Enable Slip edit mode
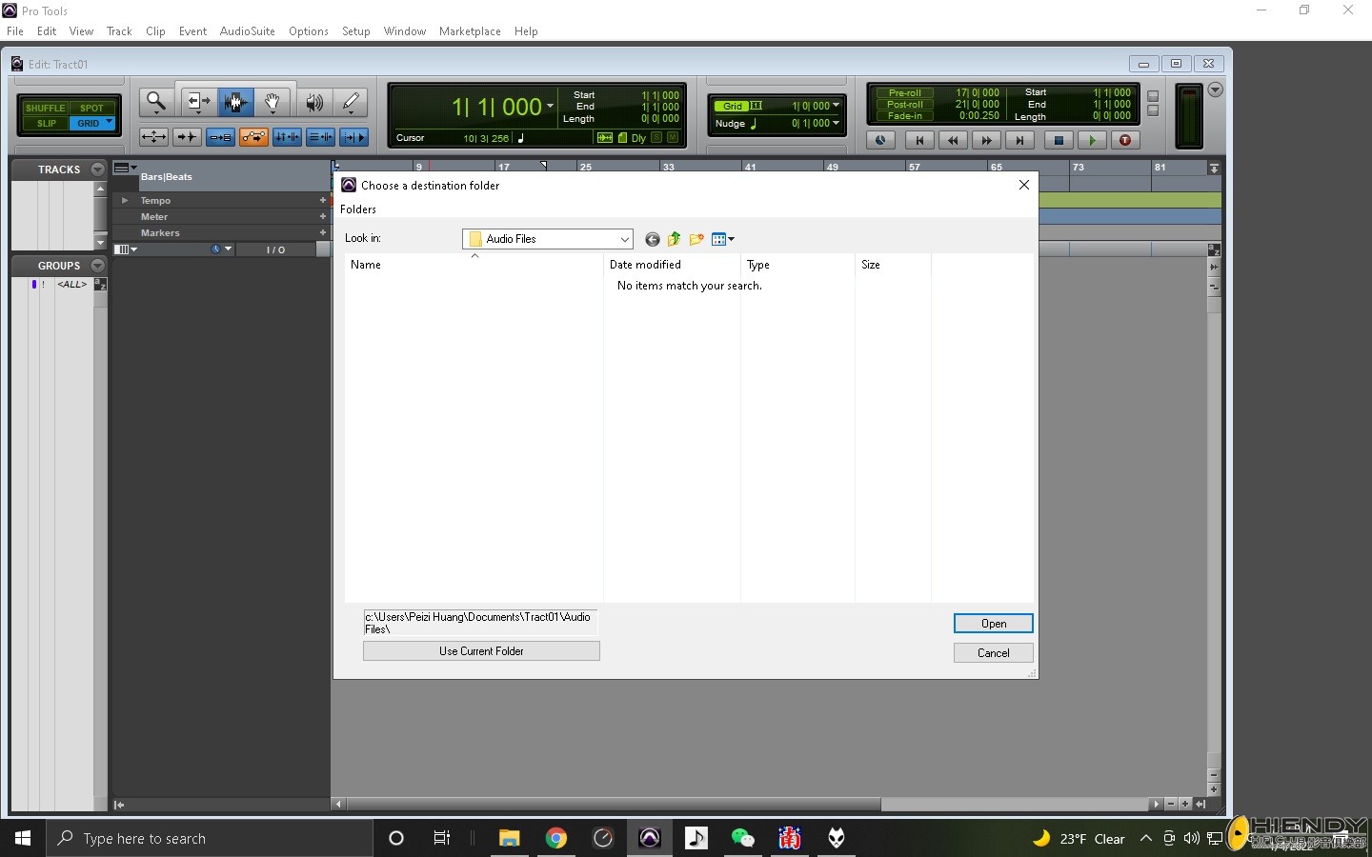This screenshot has height=857, width=1372. (46, 124)
